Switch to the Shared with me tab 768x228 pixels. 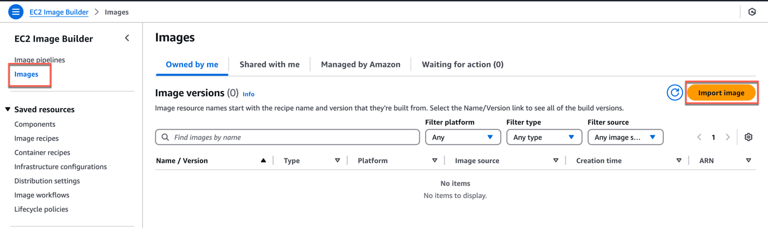269,64
